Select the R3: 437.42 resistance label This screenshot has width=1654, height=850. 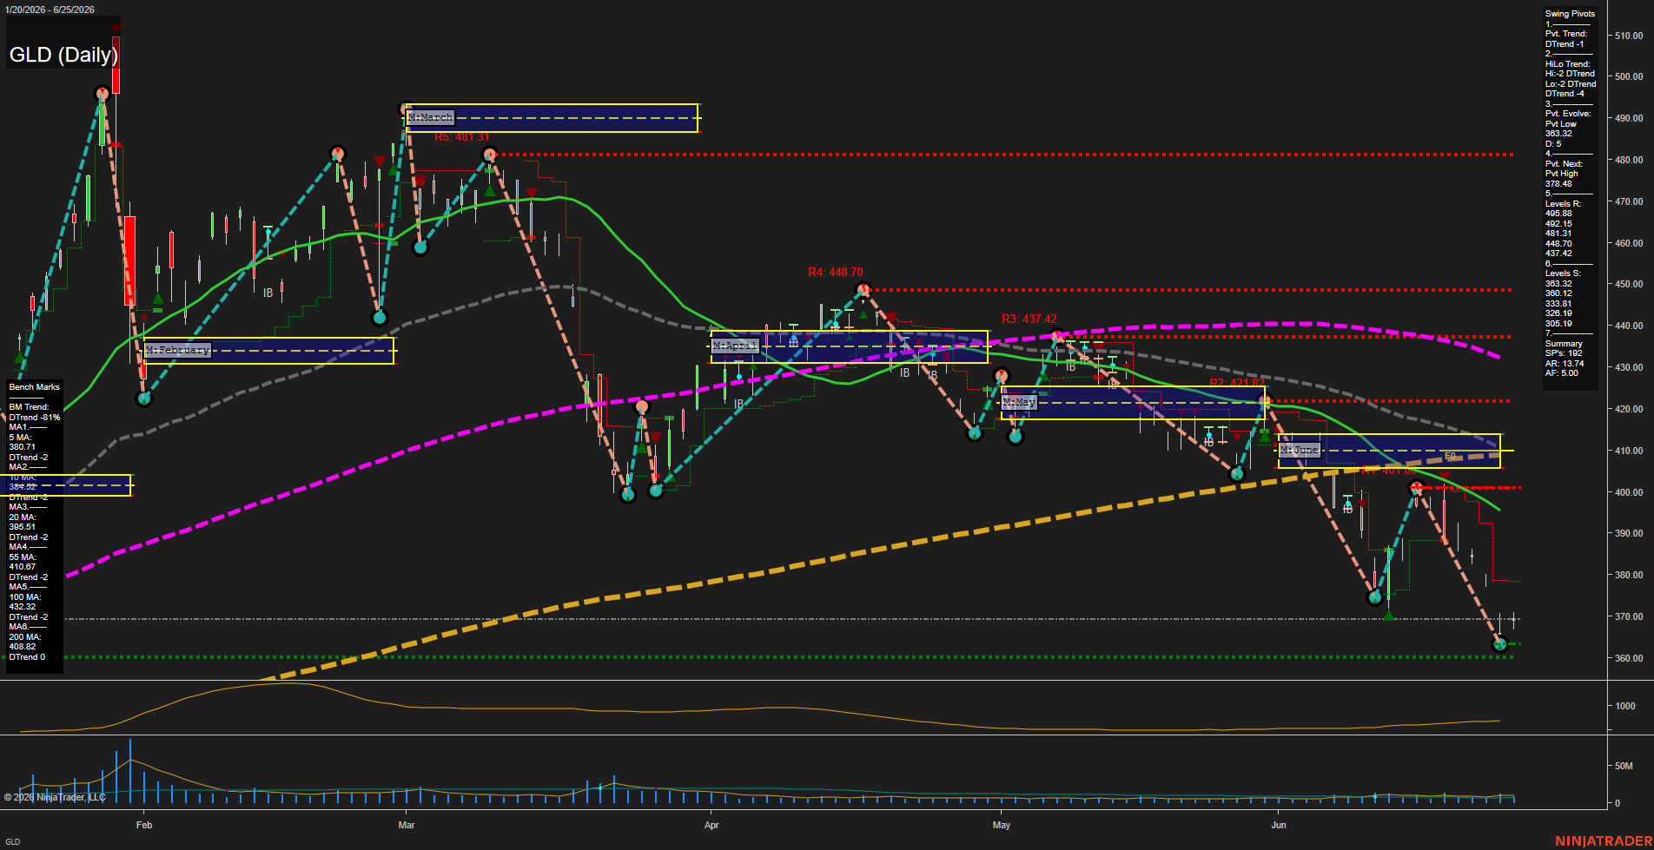(1029, 320)
